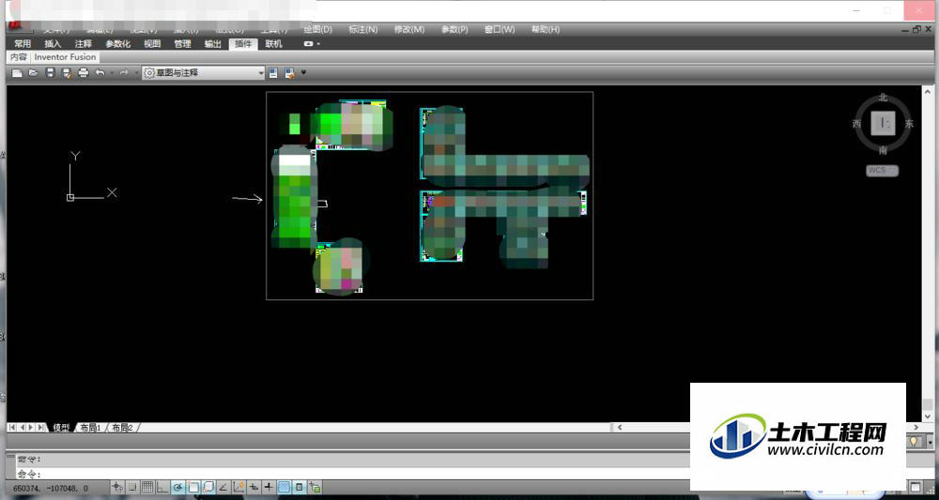Viewport: 939px width, 500px height.
Task: Click the jump-to-last layout tab arrow
Action: [x=40, y=428]
